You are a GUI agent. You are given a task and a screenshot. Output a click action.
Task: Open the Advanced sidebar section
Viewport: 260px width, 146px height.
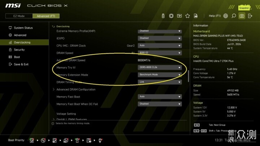[20, 35]
